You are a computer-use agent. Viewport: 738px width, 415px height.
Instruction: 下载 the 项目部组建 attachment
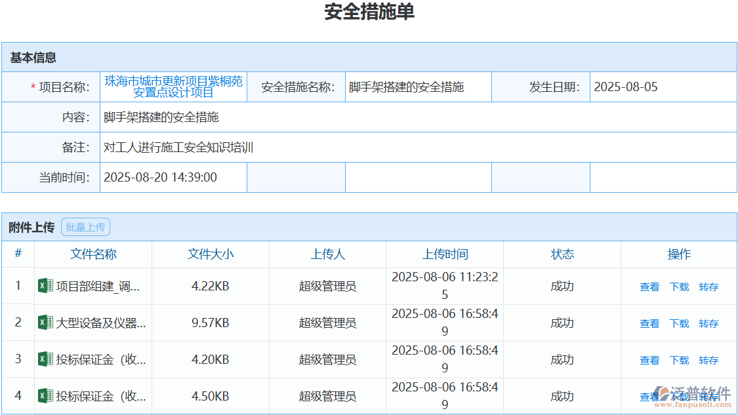tap(679, 286)
